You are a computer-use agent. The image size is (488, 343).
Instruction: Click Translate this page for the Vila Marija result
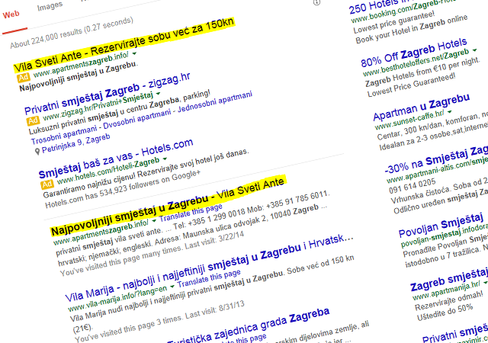click(209, 278)
